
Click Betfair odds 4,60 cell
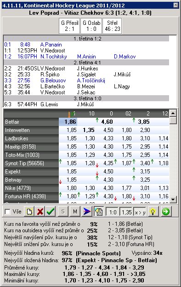[105, 122]
